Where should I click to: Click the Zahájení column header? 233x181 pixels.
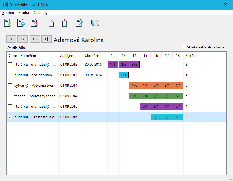tap(67, 56)
